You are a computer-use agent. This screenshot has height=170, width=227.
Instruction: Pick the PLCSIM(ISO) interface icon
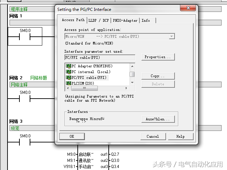68,83
